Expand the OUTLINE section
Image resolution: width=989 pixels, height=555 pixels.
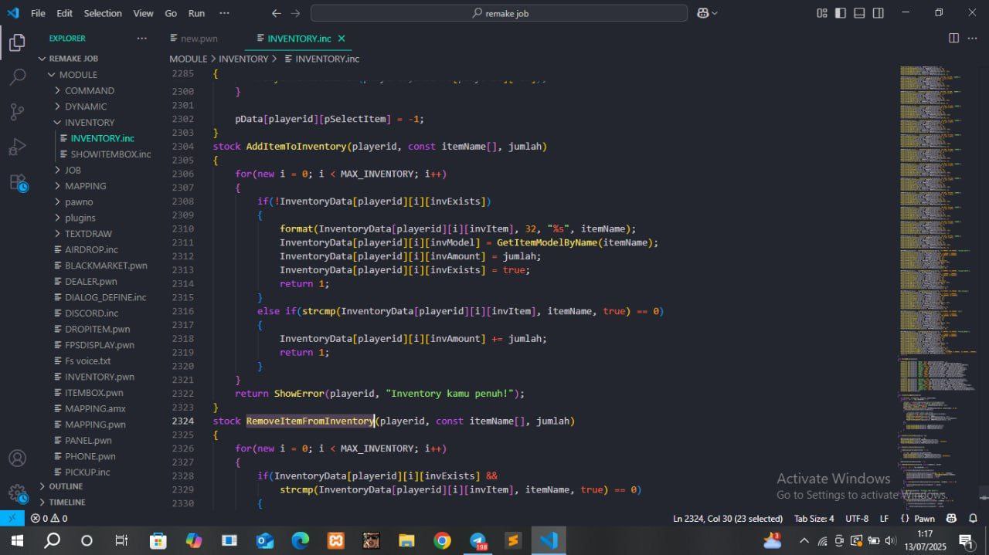66,486
